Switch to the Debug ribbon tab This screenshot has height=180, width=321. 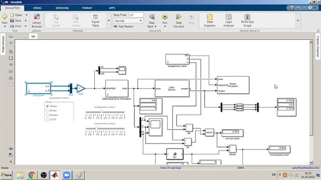37,8
